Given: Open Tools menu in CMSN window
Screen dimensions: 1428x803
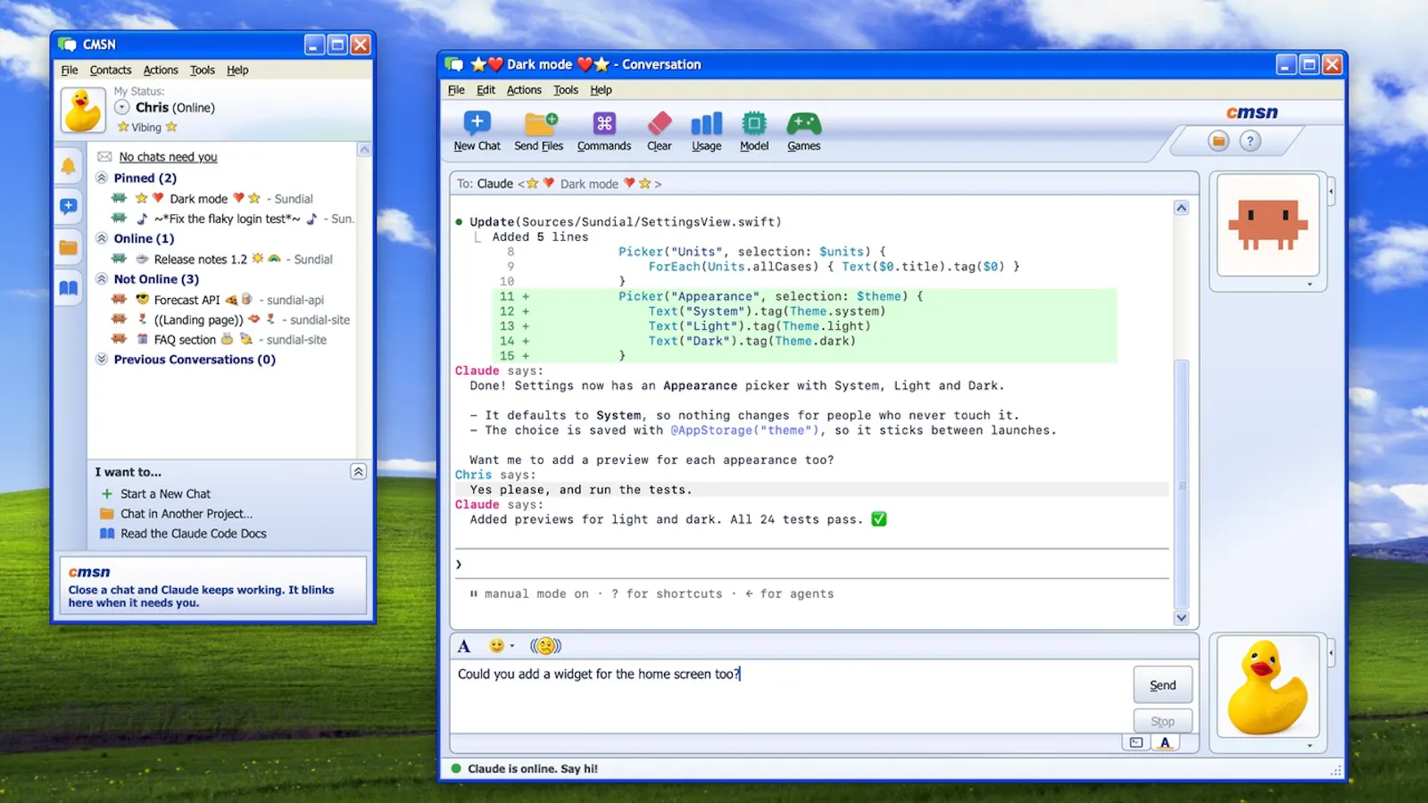Looking at the screenshot, I should tap(203, 70).
